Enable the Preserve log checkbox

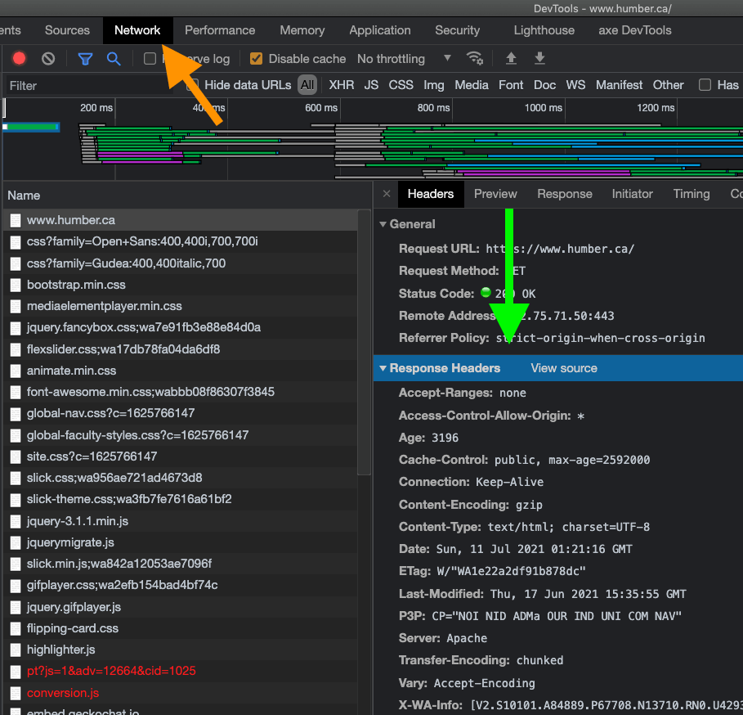pos(150,59)
